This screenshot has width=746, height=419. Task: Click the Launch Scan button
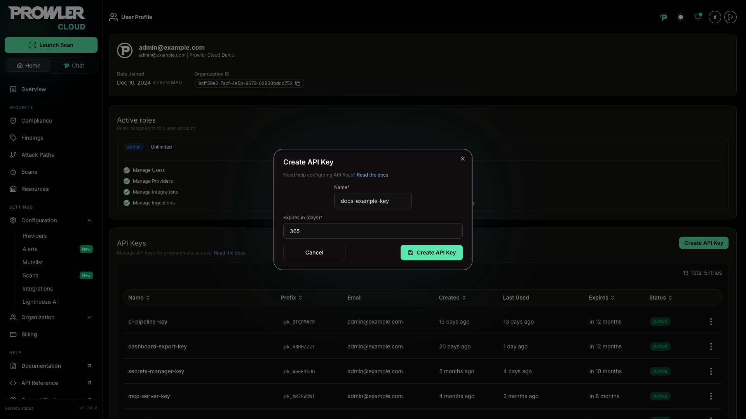[51, 45]
